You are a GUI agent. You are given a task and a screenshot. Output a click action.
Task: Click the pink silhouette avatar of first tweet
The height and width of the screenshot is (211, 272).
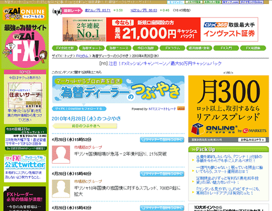pos(61,155)
